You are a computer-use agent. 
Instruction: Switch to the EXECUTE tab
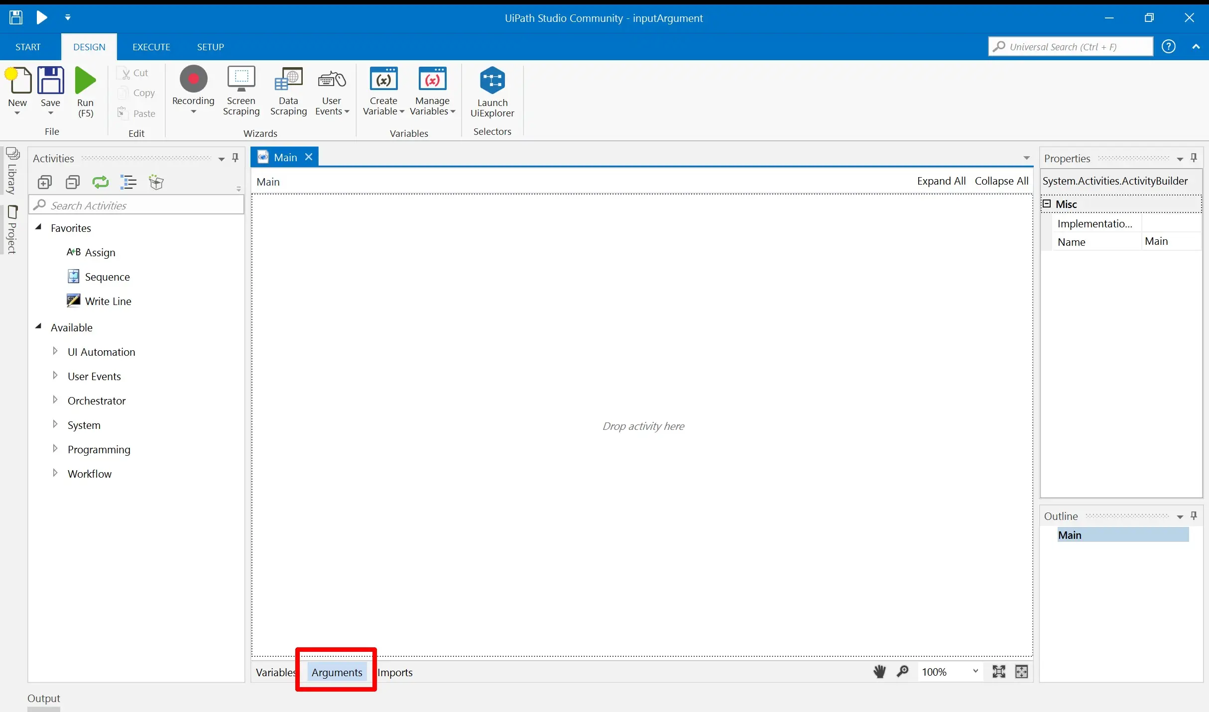pyautogui.click(x=151, y=47)
